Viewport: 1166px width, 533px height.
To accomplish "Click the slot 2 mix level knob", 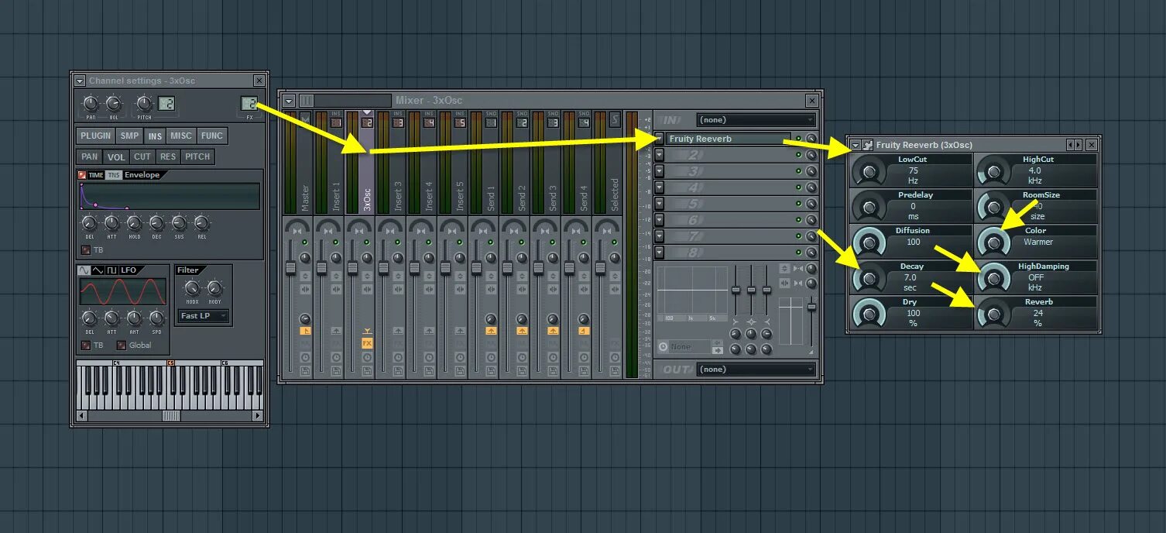I will click(x=811, y=155).
